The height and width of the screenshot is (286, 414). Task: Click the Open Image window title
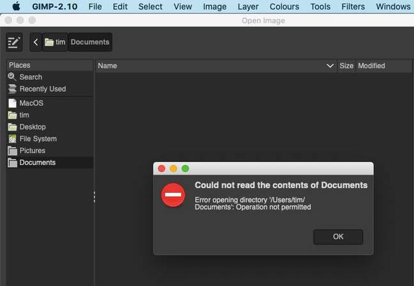point(263,20)
